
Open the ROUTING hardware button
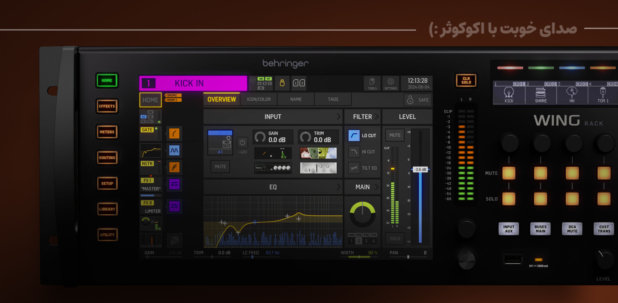[x=107, y=158]
